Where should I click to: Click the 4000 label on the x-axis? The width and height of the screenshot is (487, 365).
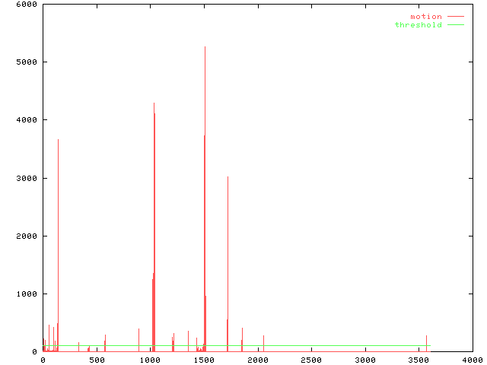point(472,359)
